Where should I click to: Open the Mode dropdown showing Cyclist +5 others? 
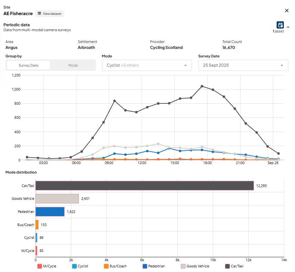point(147,65)
